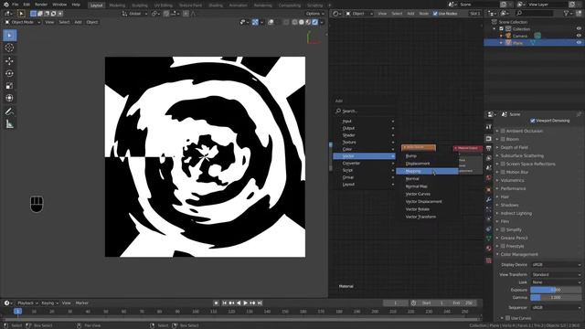Toggle the Use Nodes checkbox

[x=435, y=14]
